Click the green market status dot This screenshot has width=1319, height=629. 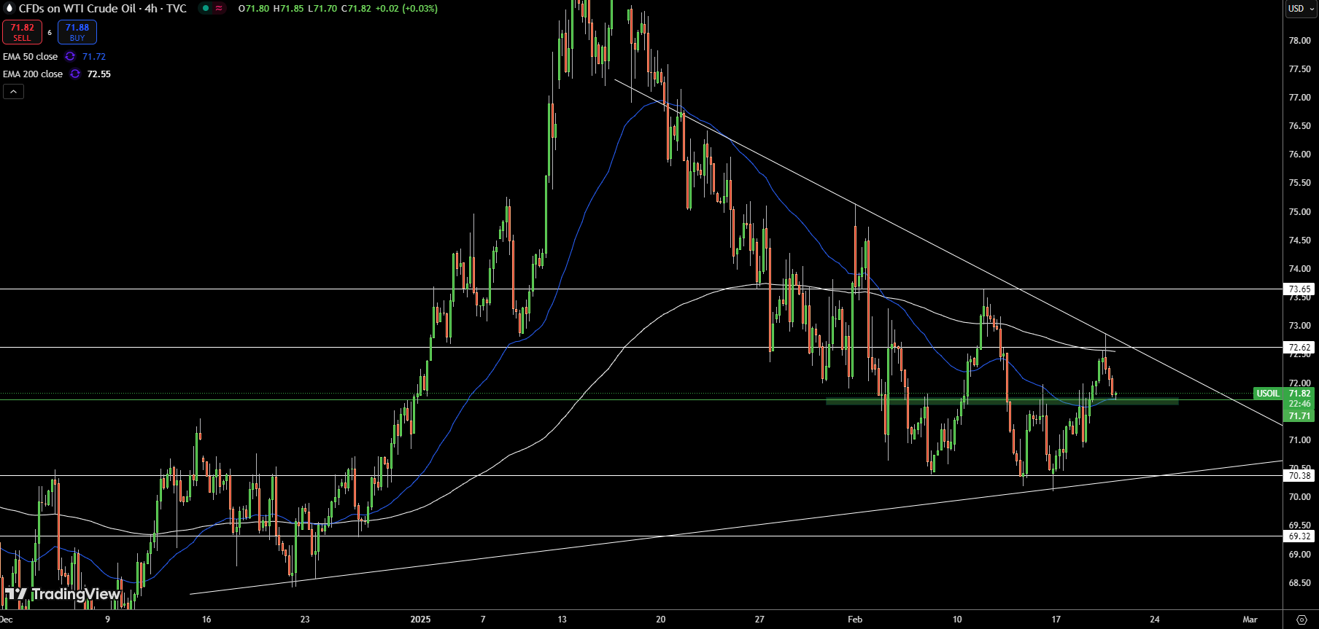[x=206, y=9]
